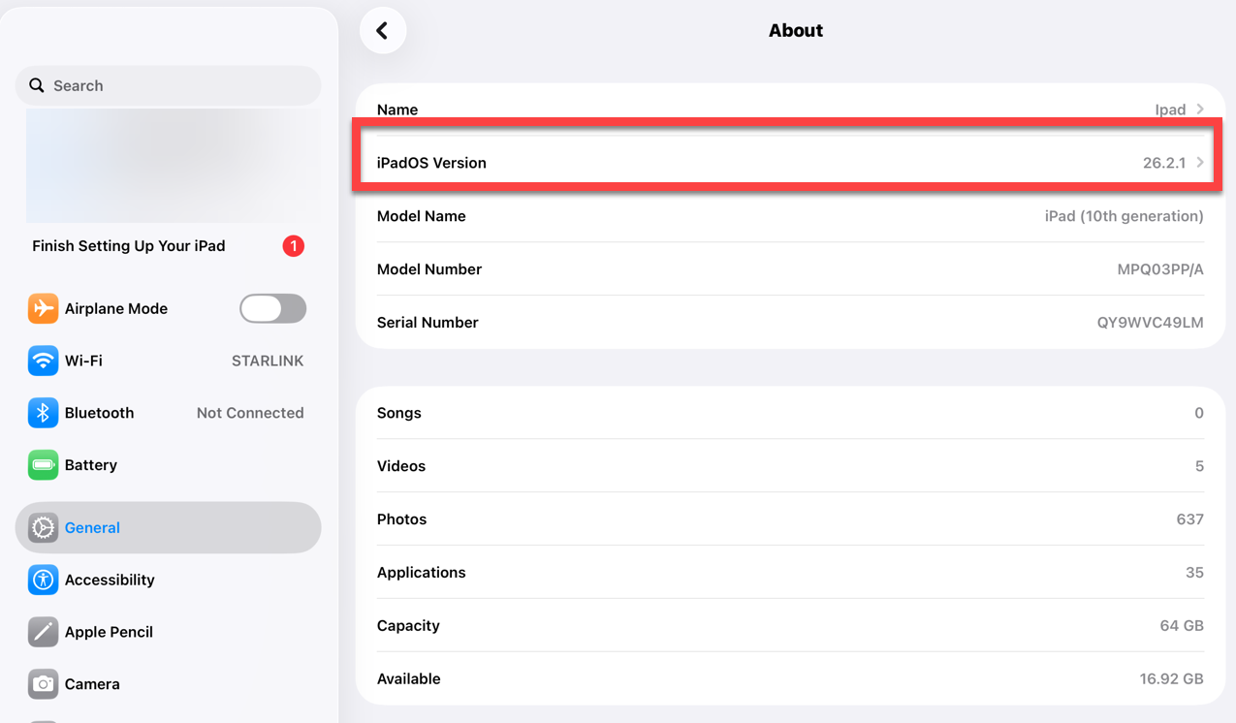Click iPad (10th generation) value
The width and height of the screenshot is (1236, 723).
pos(1125,216)
